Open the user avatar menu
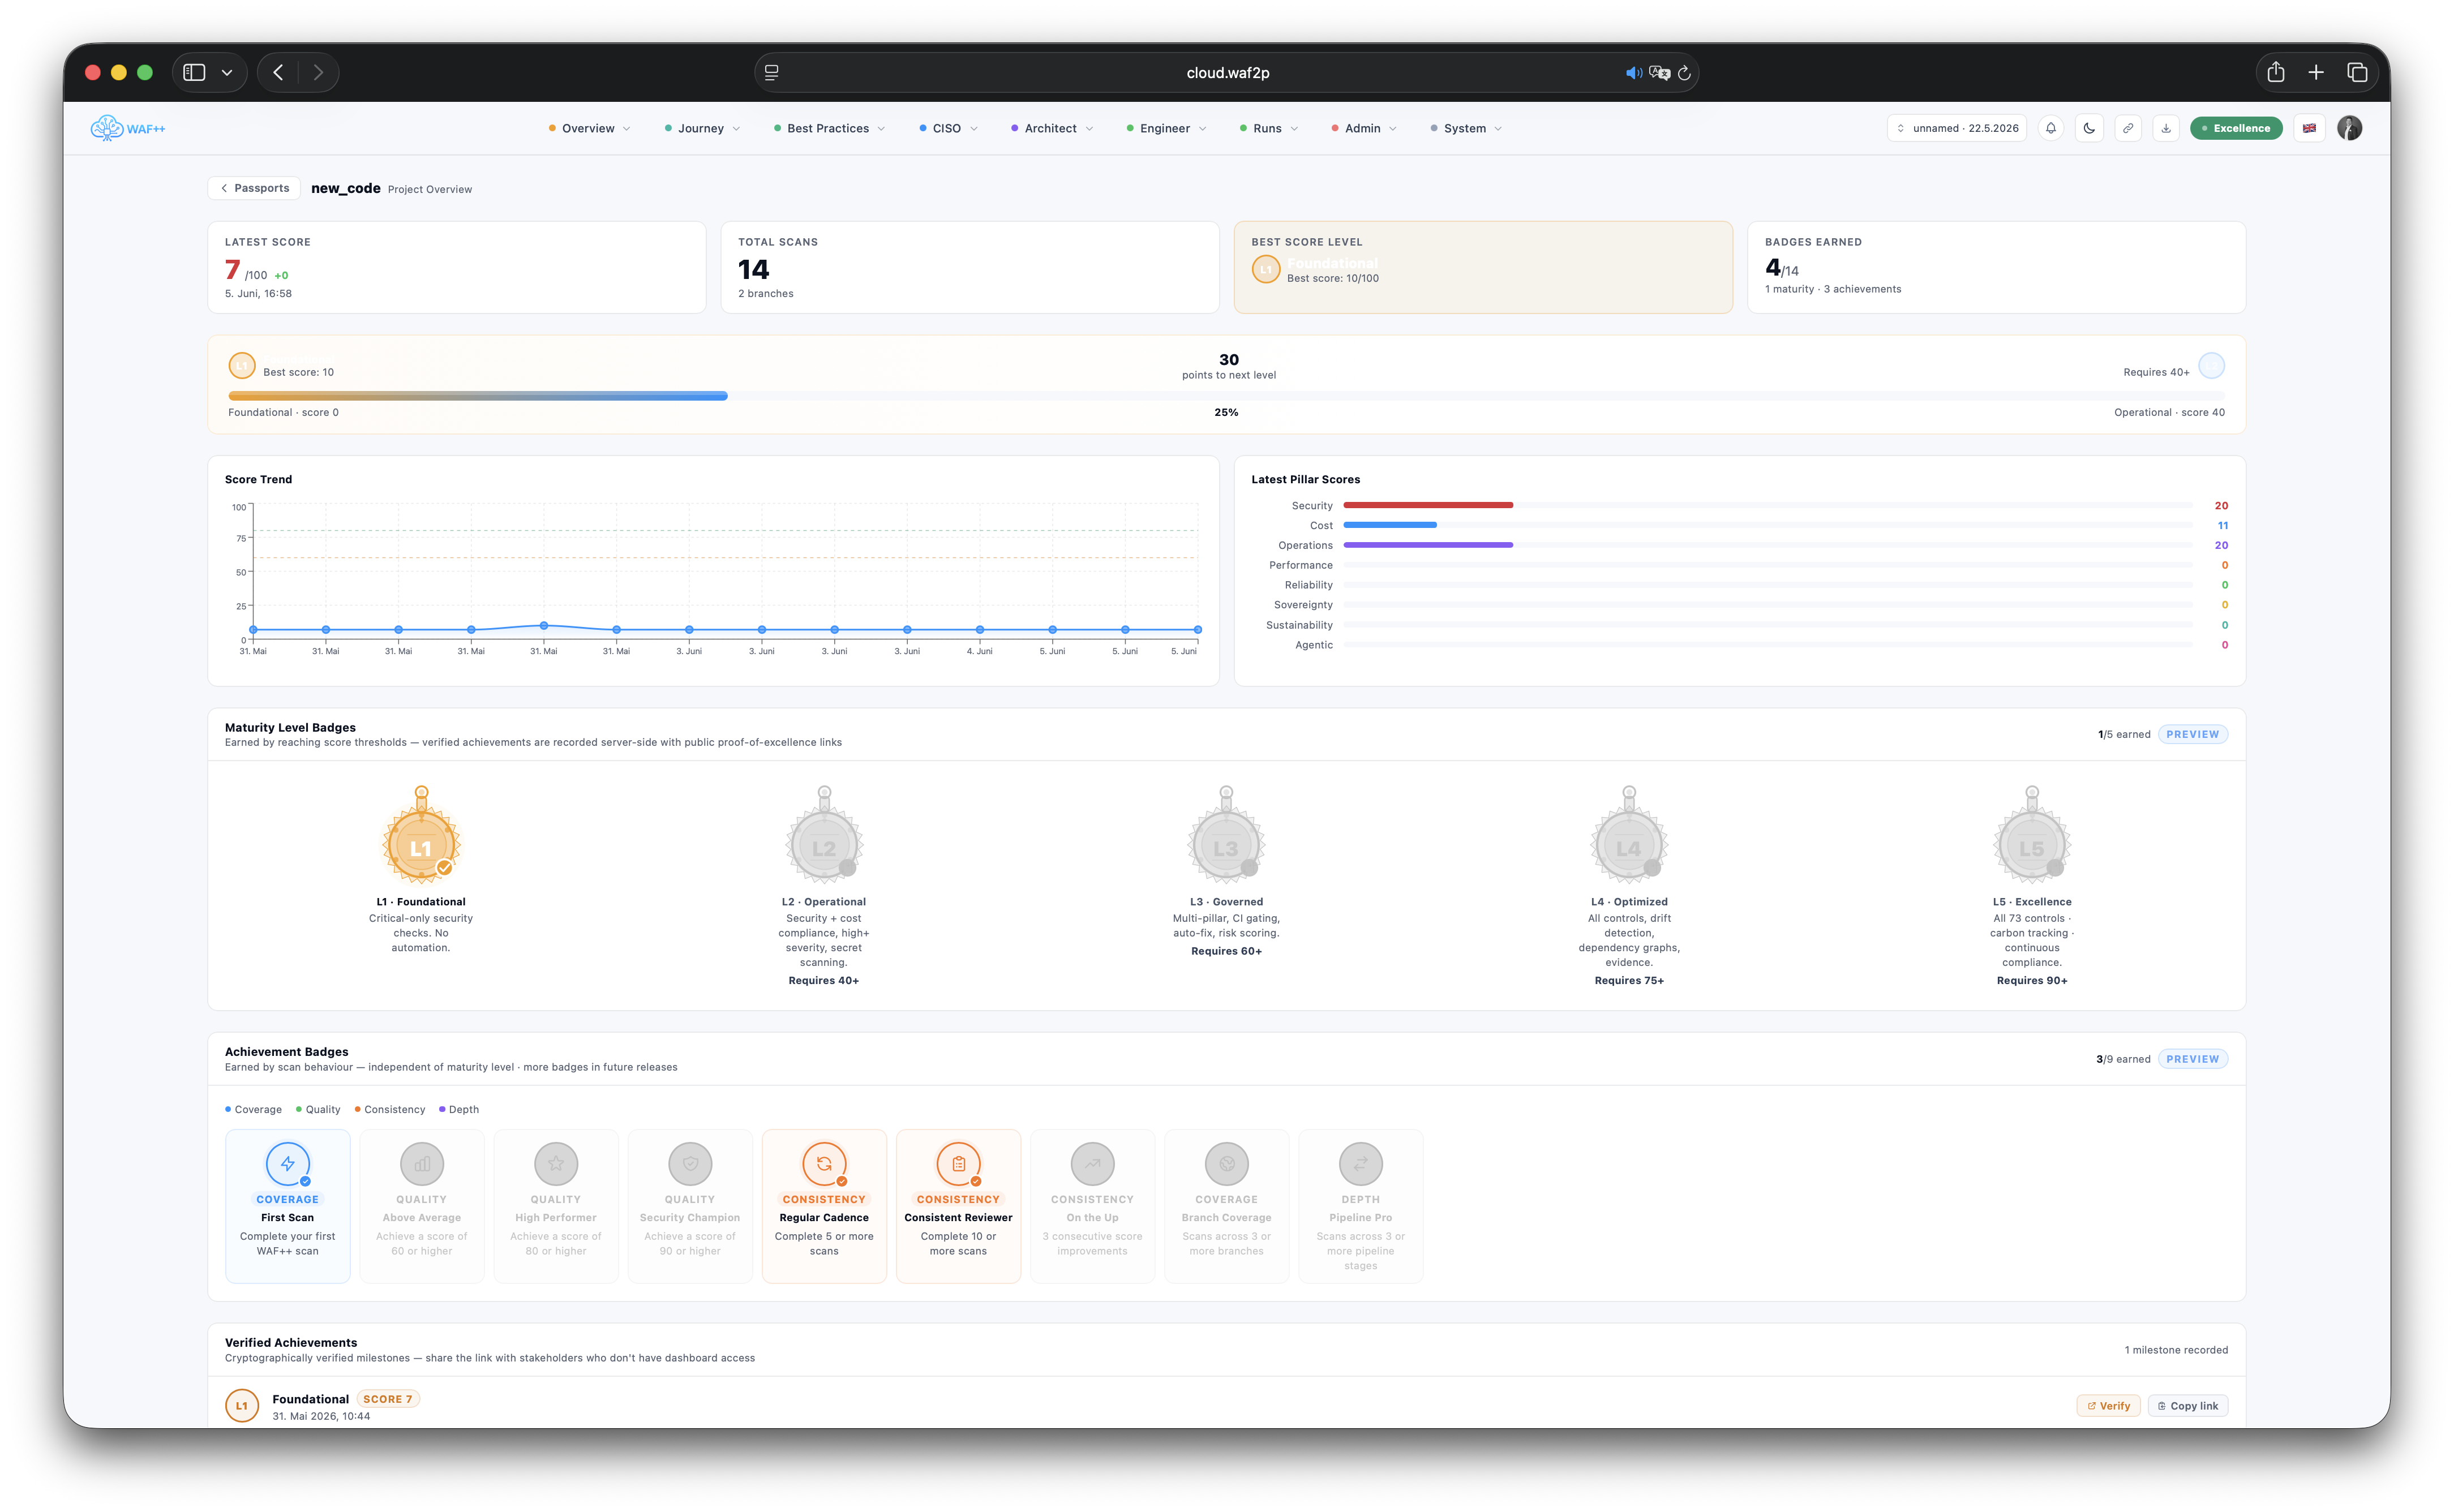The height and width of the screenshot is (1512, 2454). tap(2350, 128)
